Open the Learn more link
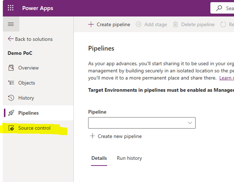 [x=226, y=78]
